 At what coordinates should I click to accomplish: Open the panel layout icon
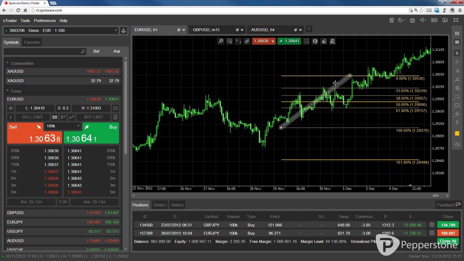445,20
